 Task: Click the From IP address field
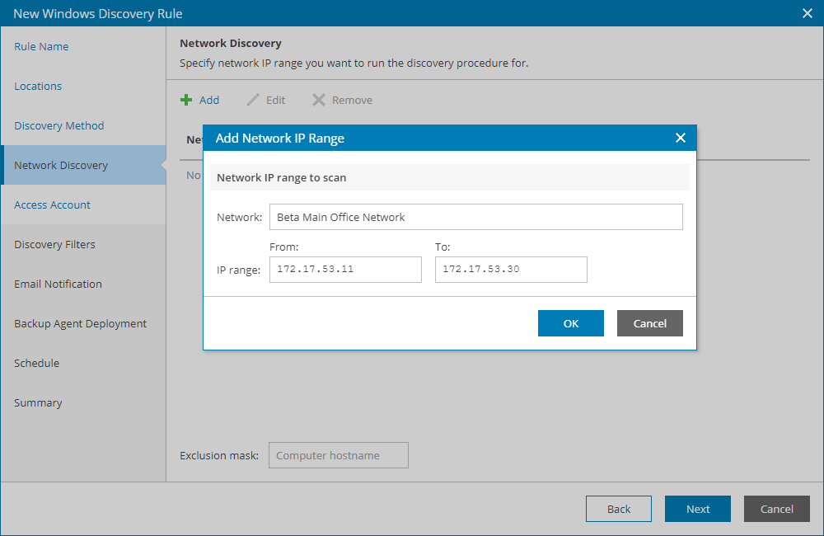345,270
